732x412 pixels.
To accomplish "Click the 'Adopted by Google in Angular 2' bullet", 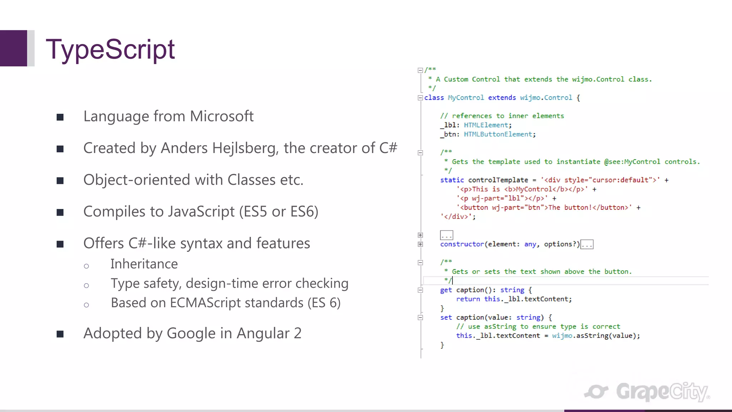I will [x=192, y=333].
